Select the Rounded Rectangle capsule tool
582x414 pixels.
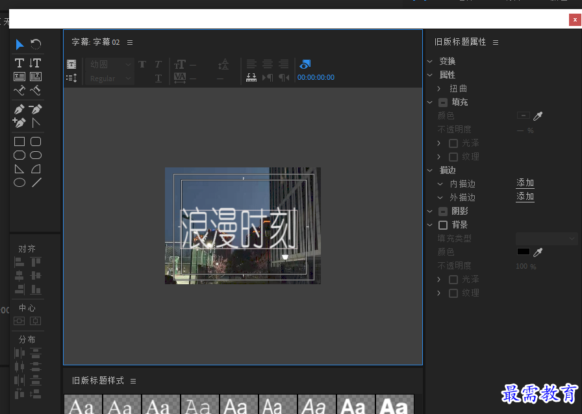point(36,155)
